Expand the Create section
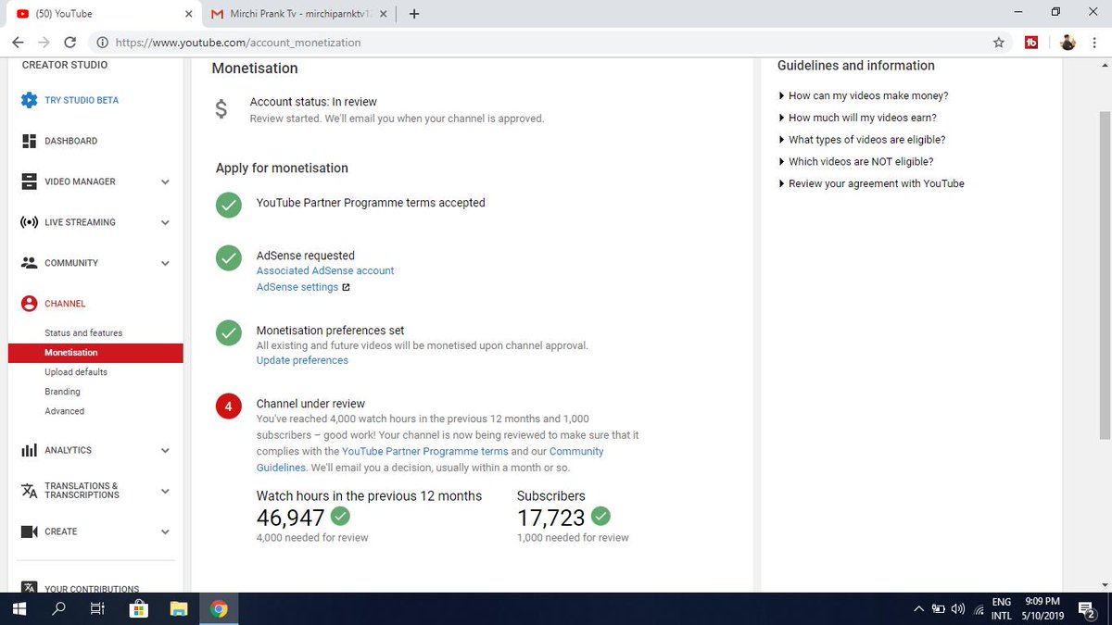Viewport: 1112px width, 625px height. tap(165, 531)
